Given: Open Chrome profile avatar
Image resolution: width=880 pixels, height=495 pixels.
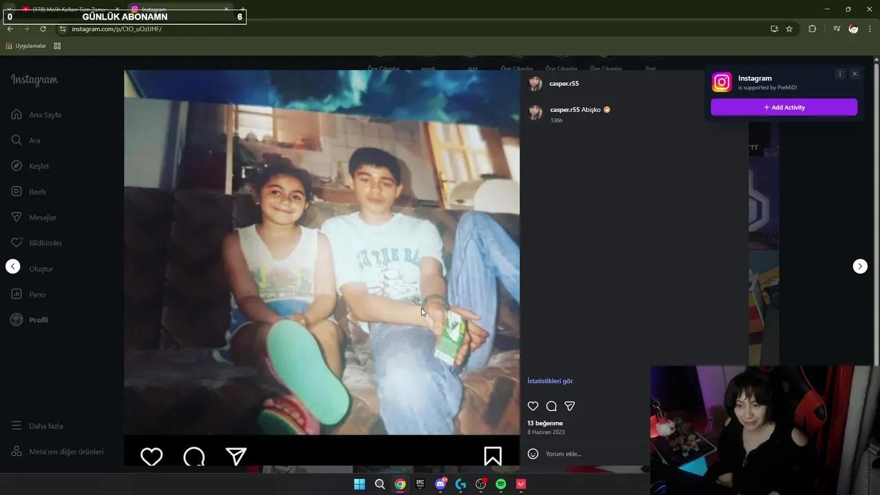Looking at the screenshot, I should point(853,29).
